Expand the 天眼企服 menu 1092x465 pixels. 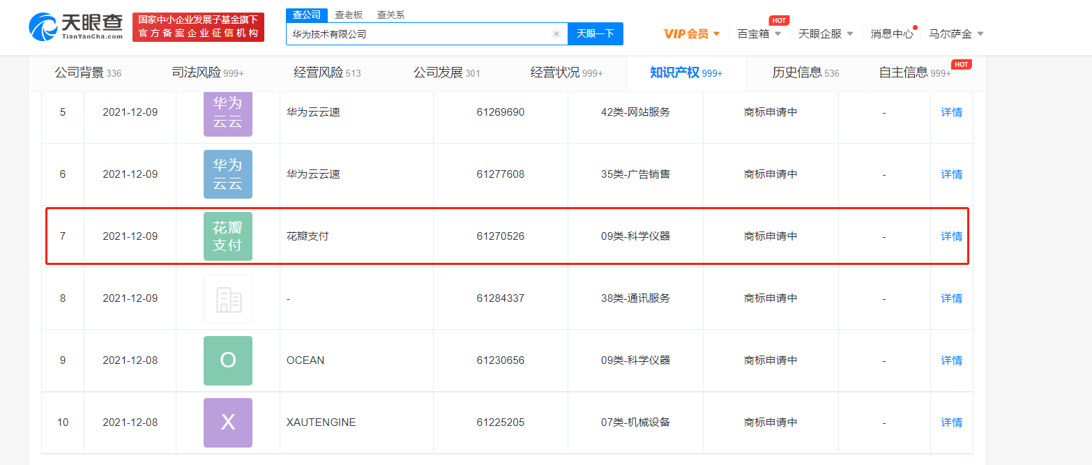pos(826,33)
